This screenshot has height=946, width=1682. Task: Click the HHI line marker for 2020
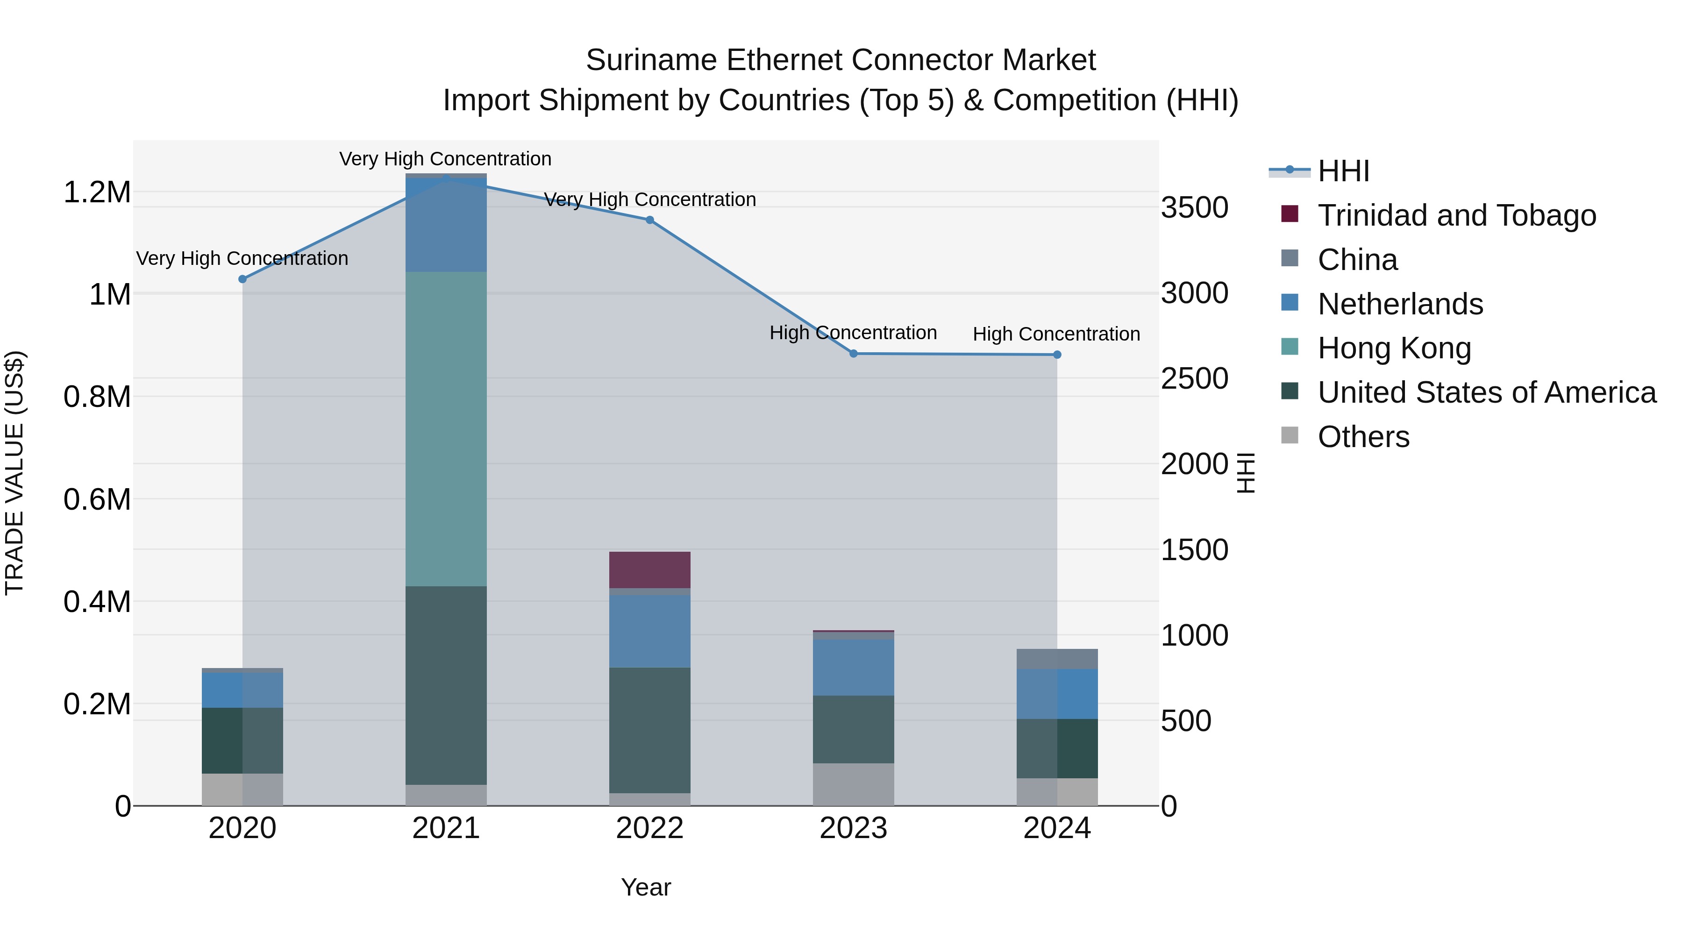[x=242, y=279]
